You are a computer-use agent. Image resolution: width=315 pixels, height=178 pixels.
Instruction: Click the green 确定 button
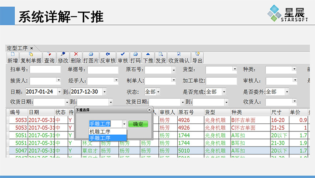pos(138,124)
